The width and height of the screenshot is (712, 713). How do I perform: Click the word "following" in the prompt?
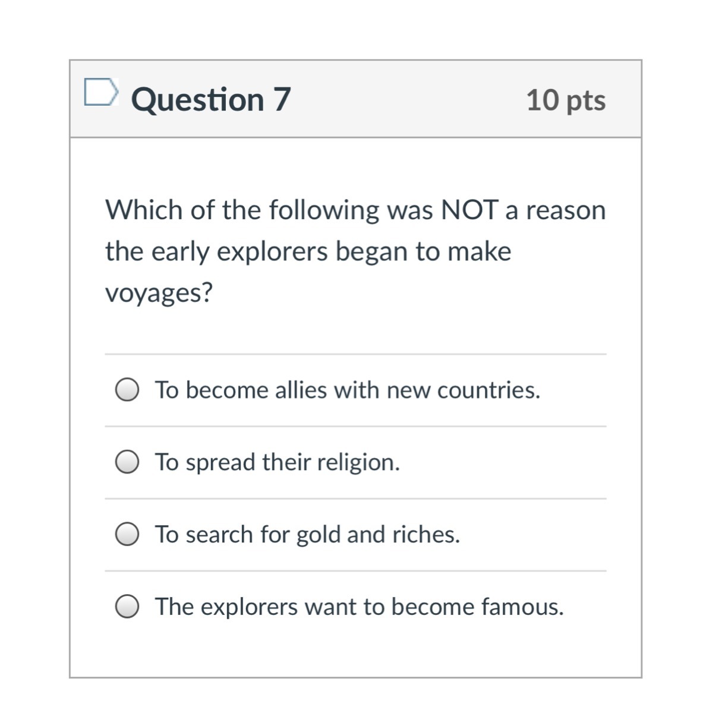pyautogui.click(x=324, y=210)
